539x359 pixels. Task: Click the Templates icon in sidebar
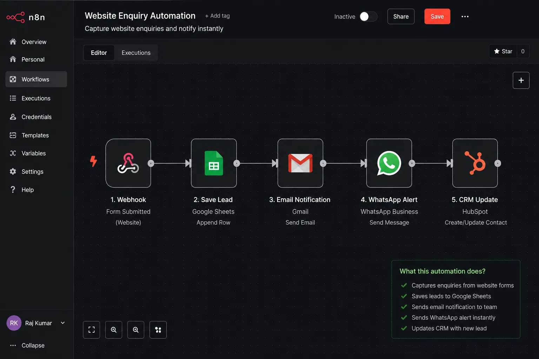(13, 135)
